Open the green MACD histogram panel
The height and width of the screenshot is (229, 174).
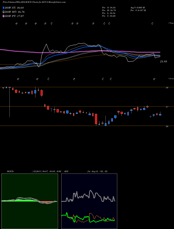pos(30,201)
